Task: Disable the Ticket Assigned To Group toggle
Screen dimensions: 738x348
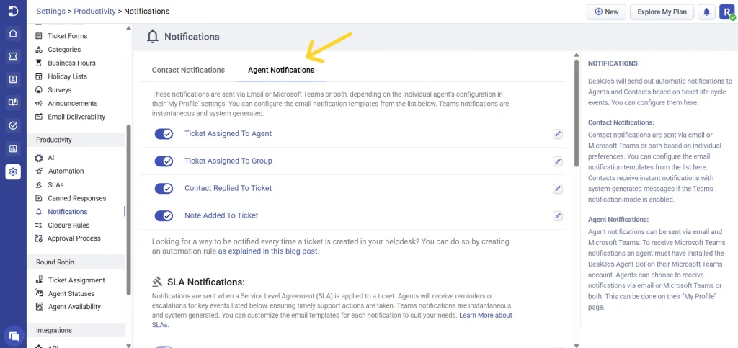Action: (164, 161)
